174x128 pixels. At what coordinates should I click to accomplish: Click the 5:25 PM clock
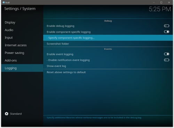coord(160,9)
